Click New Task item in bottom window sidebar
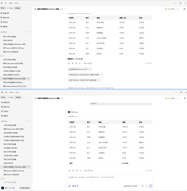The height and width of the screenshot is (191, 187). (x=5, y=102)
